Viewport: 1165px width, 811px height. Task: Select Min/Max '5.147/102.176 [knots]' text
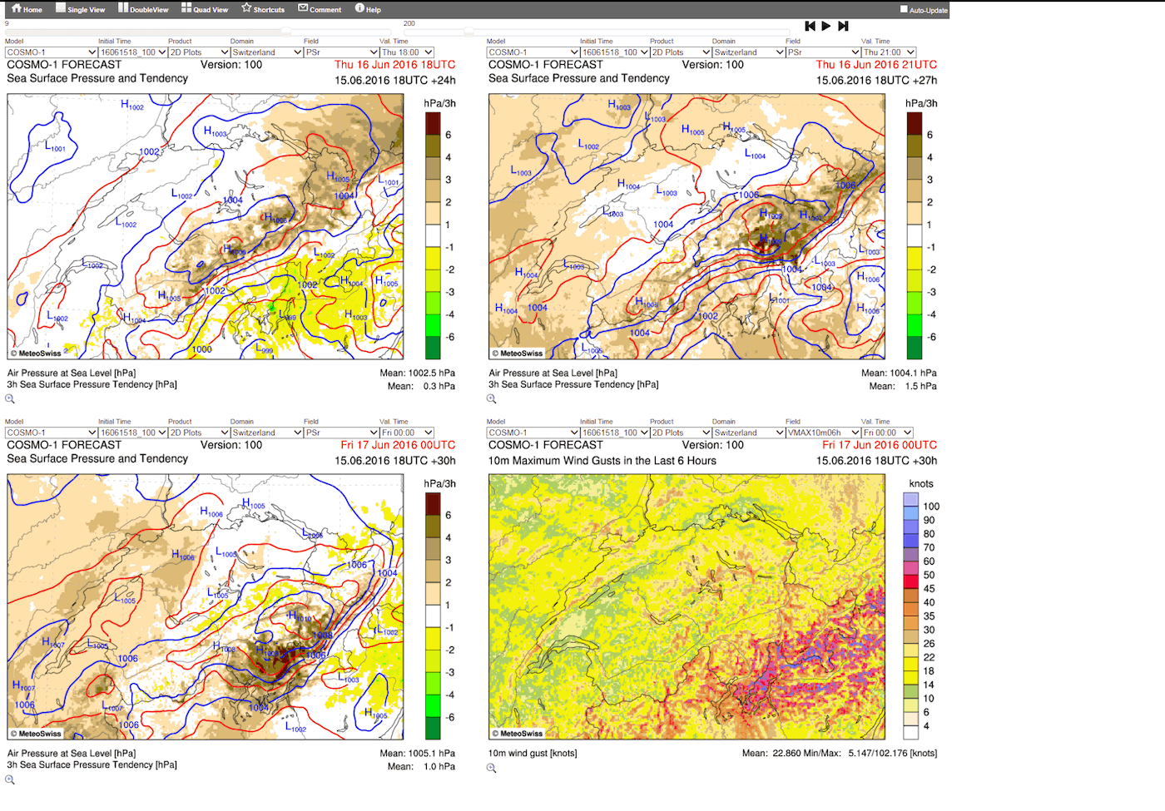click(x=893, y=754)
